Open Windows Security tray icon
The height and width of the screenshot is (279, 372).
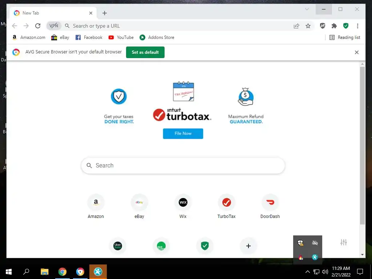pyautogui.click(x=300, y=243)
